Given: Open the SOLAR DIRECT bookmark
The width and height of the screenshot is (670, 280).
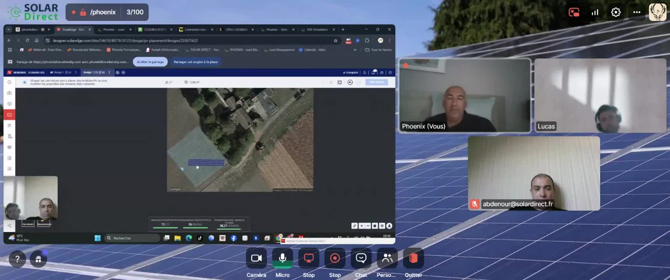Looking at the screenshot, I should (x=203, y=50).
